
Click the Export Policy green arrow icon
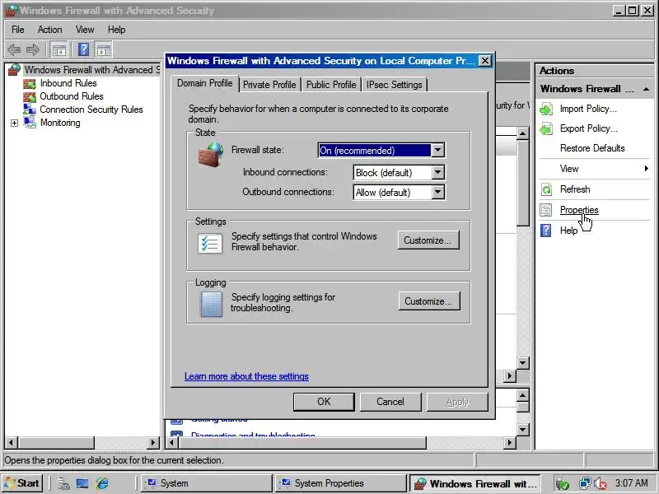pyautogui.click(x=546, y=129)
